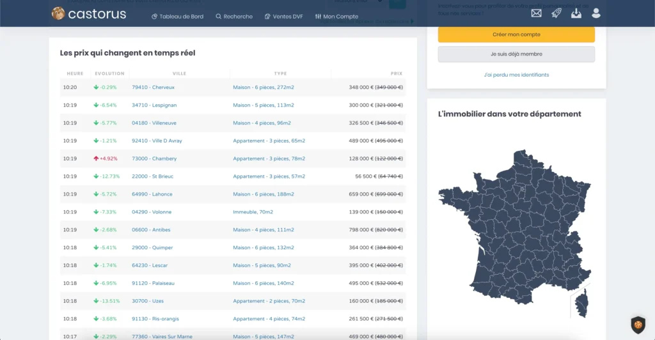
Task: Click the shield badge in bottom corner
Action: click(x=638, y=325)
